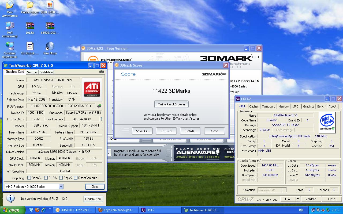
Task: Open the пуск Start menu button
Action: (x=13, y=210)
